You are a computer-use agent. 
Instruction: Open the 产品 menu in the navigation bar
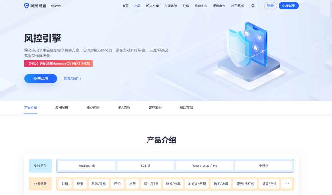click(137, 6)
